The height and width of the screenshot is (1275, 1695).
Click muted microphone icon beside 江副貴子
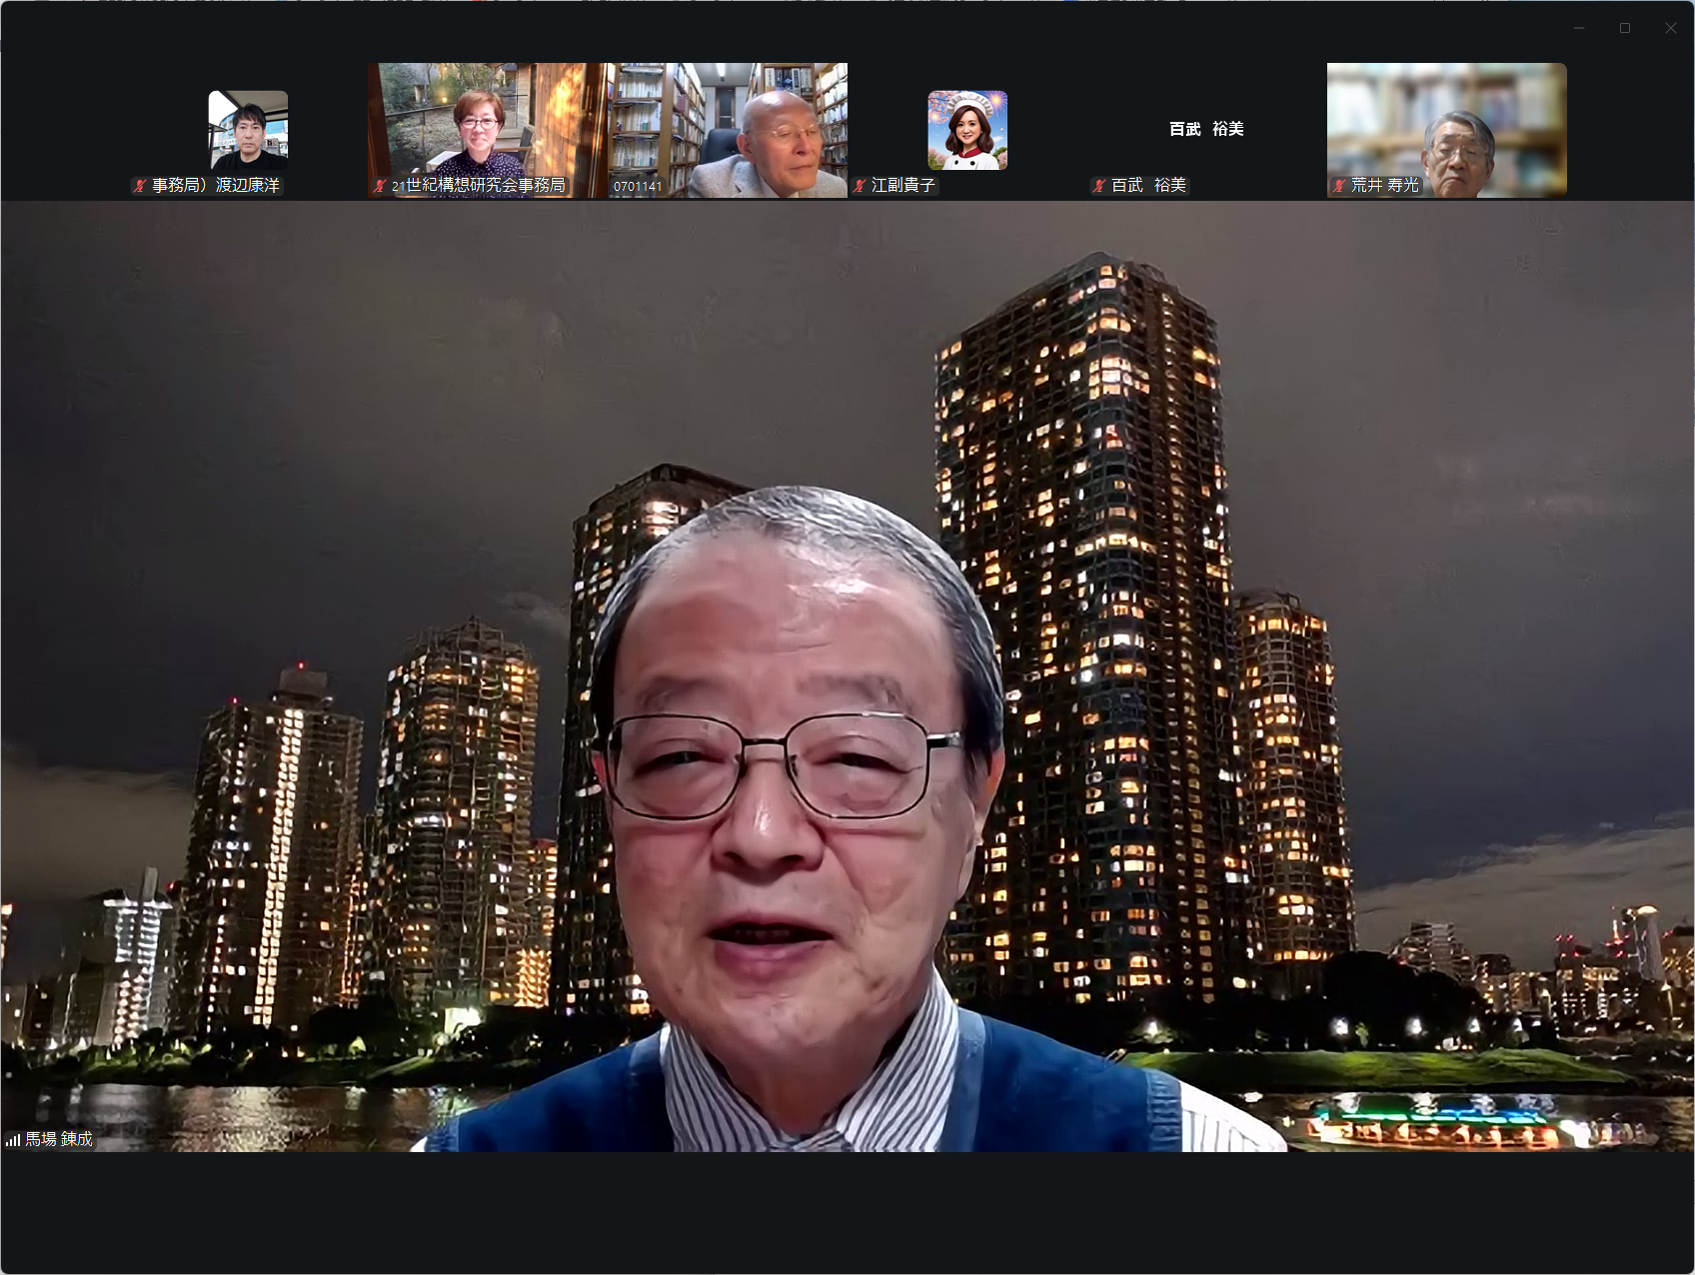859,186
